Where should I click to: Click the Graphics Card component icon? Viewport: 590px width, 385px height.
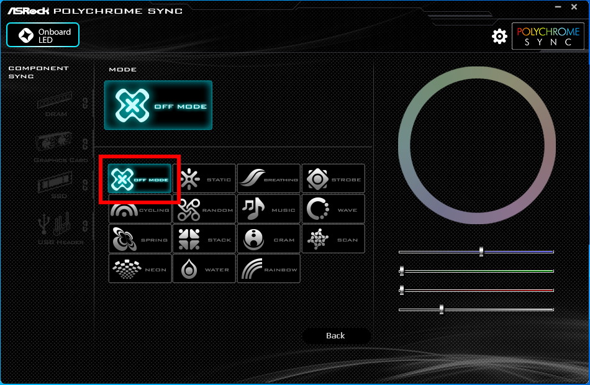click(53, 142)
